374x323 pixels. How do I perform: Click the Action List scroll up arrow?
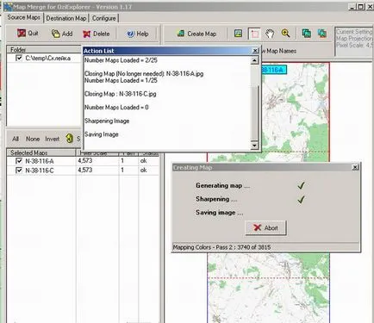pyautogui.click(x=254, y=60)
